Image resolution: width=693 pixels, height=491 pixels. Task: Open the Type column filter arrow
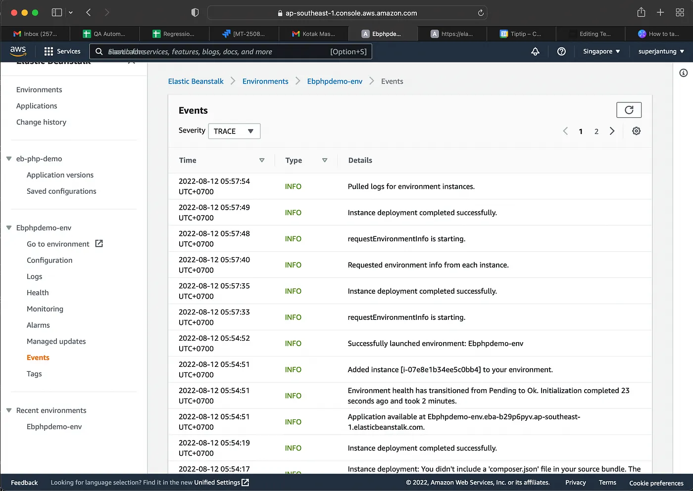pyautogui.click(x=325, y=160)
